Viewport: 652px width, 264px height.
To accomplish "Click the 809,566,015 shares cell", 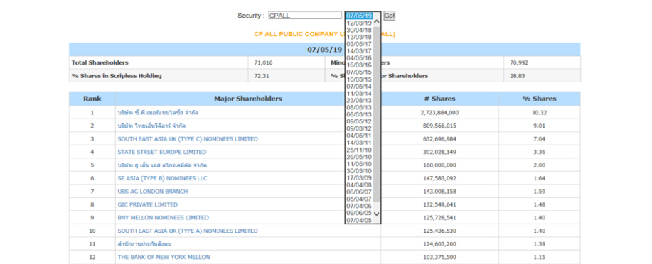I will coord(439,126).
